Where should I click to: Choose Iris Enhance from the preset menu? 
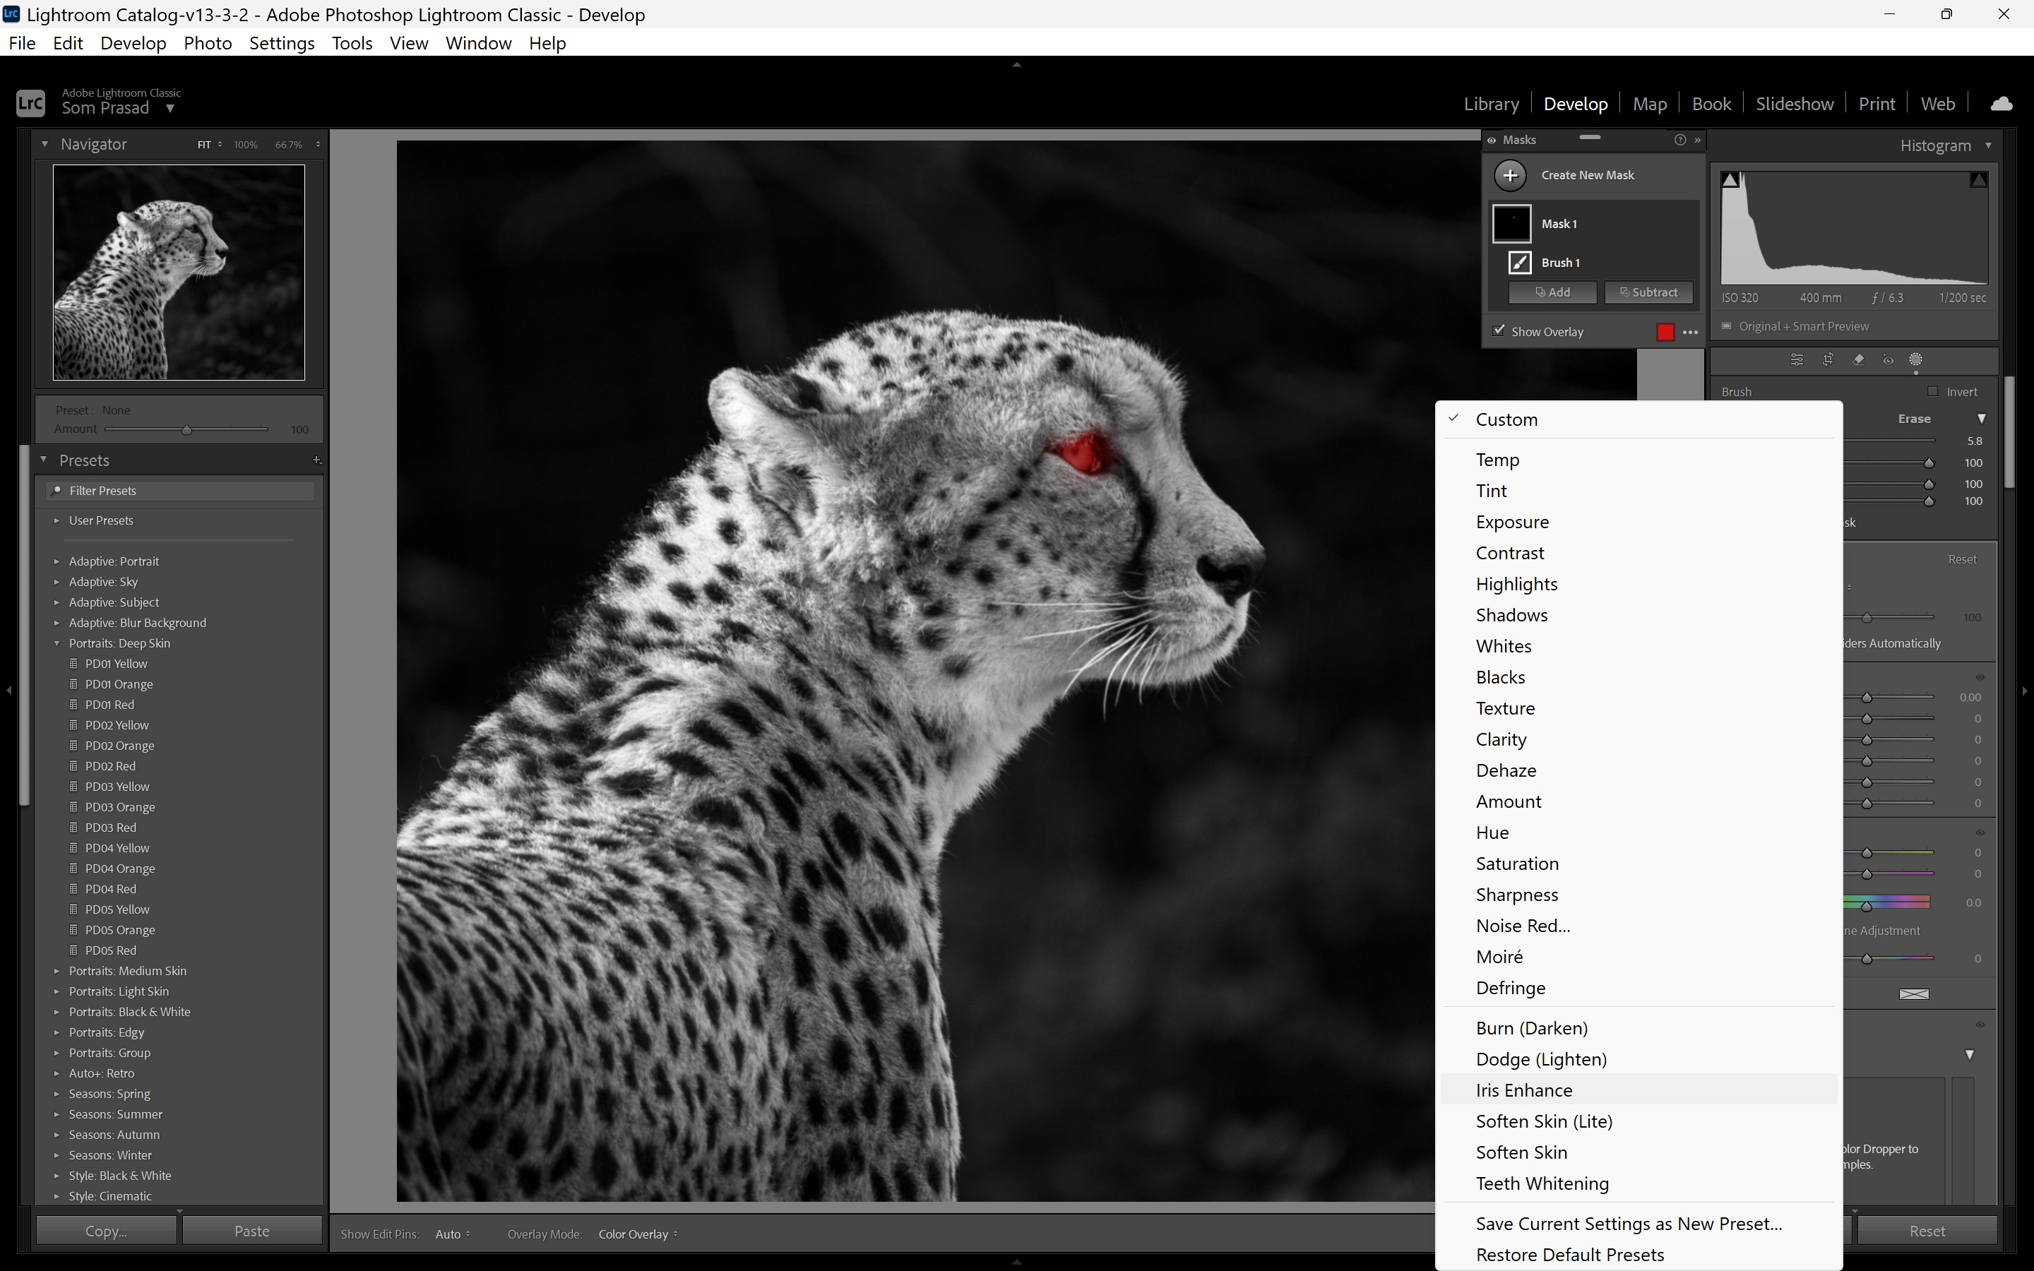point(1637,1090)
